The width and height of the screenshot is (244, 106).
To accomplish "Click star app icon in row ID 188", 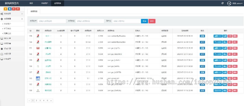I will coord(38,66).
